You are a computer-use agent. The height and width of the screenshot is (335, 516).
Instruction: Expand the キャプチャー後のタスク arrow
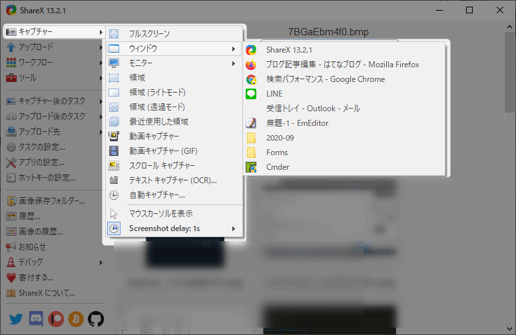pos(101,101)
